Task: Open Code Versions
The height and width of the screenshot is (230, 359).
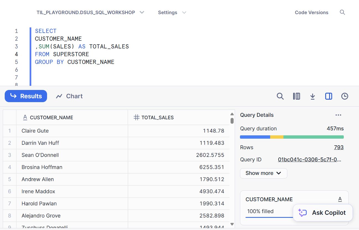Action: [x=311, y=12]
